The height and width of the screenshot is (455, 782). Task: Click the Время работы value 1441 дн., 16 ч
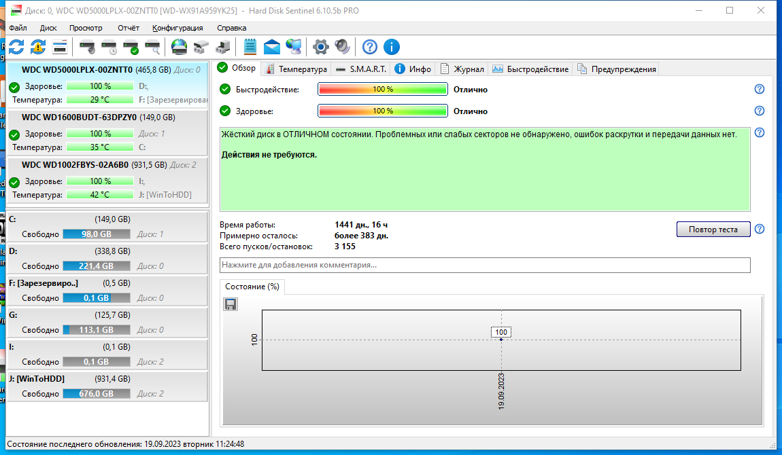pos(361,225)
